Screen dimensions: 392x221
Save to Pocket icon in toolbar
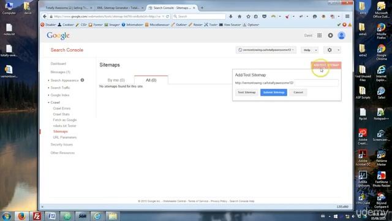click(x=264, y=17)
